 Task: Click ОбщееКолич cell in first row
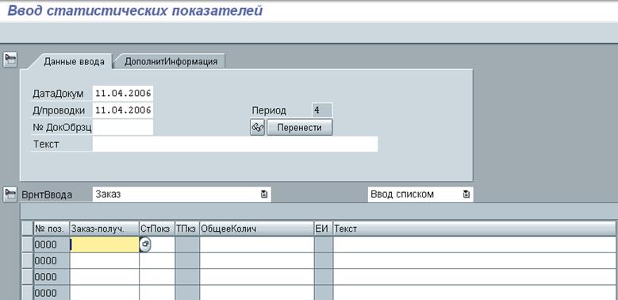pyautogui.click(x=256, y=244)
